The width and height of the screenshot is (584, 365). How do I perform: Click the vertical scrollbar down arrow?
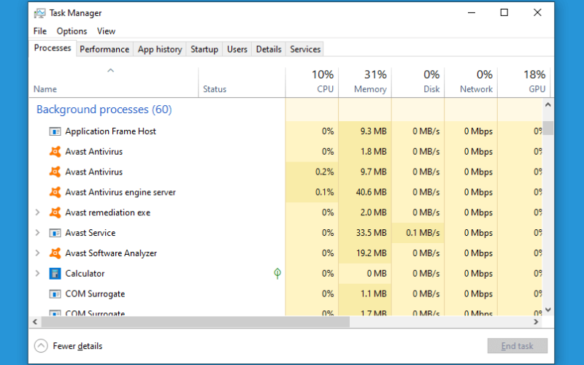point(548,310)
